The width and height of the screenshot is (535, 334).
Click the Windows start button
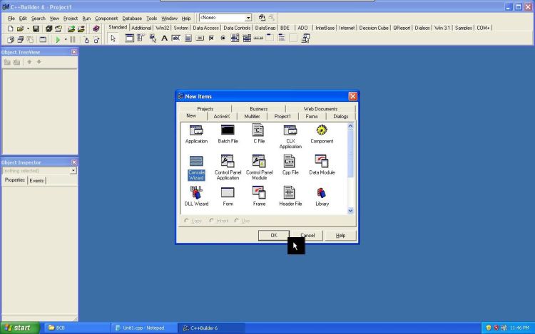click(20, 328)
